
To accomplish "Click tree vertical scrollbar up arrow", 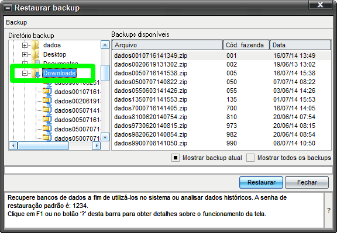I will pyautogui.click(x=105, y=45).
